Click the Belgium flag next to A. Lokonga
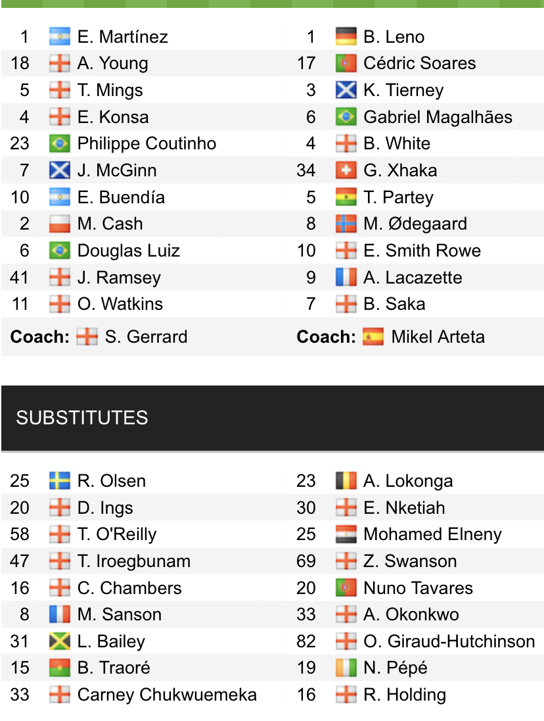The height and width of the screenshot is (721, 544). pos(346,481)
